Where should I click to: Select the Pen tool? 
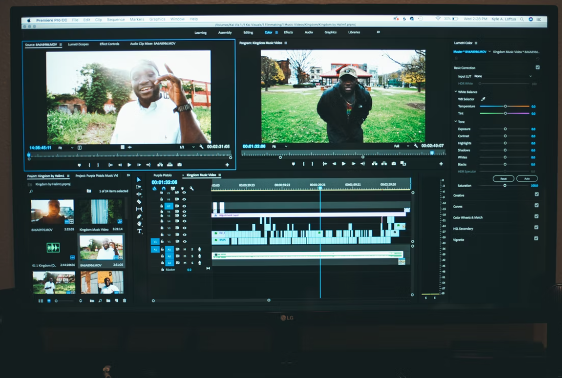click(x=139, y=216)
